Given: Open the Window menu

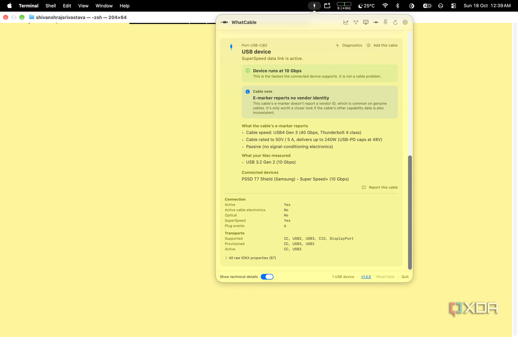Looking at the screenshot, I should (x=104, y=6).
